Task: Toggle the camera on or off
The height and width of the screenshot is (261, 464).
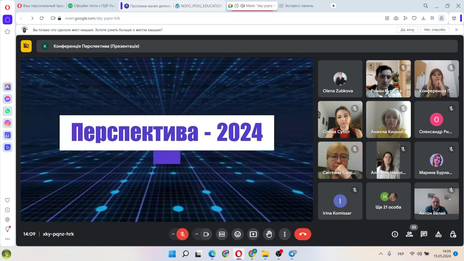Action: click(206, 234)
